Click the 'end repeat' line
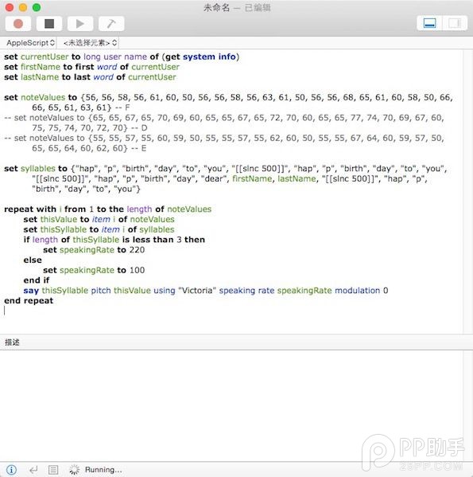473x477 pixels. [29, 300]
